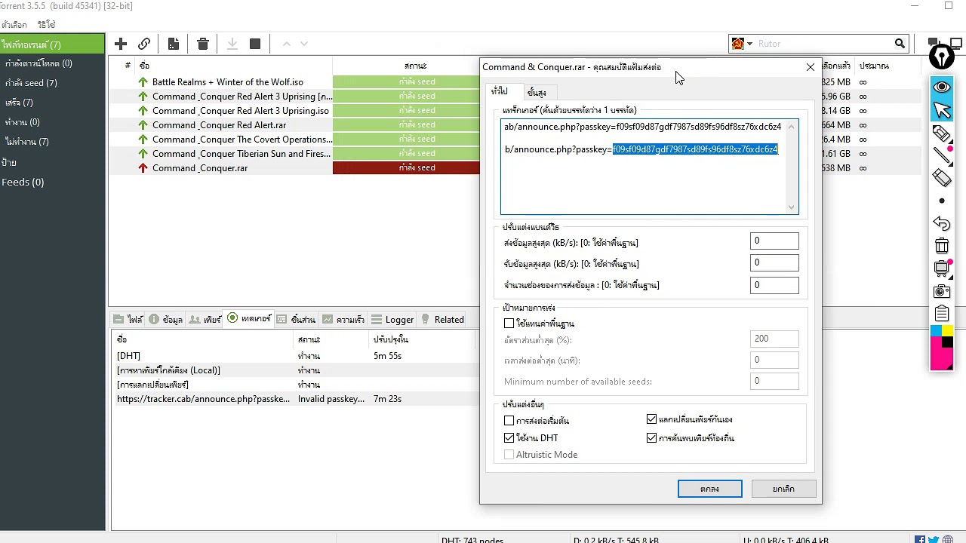Select the line drawing tool
Viewport: 966px width, 543px height.
click(942, 155)
